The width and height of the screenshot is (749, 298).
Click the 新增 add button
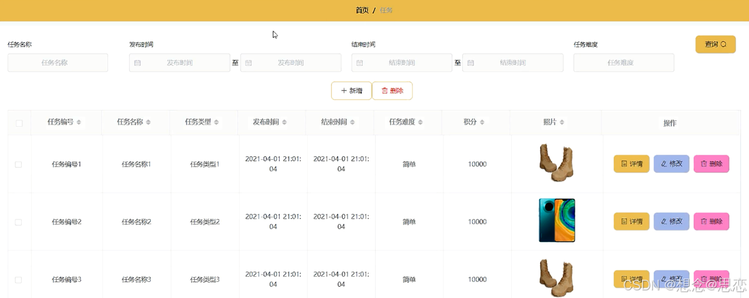pos(352,91)
